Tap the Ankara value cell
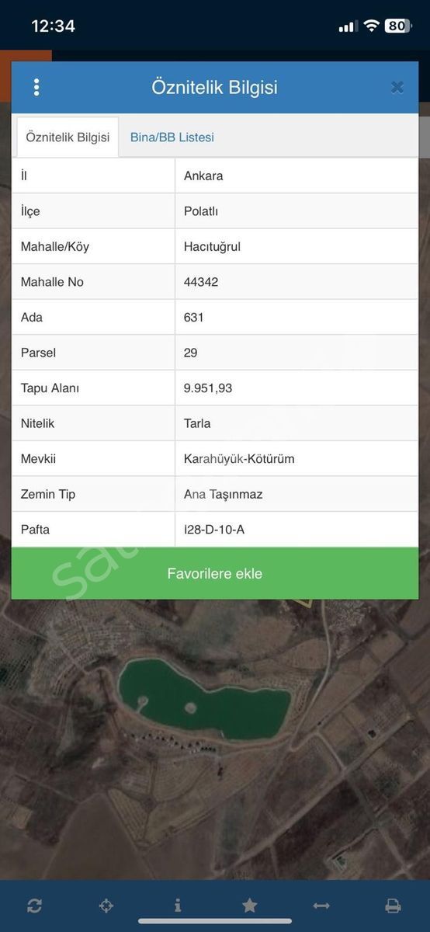 [296, 176]
